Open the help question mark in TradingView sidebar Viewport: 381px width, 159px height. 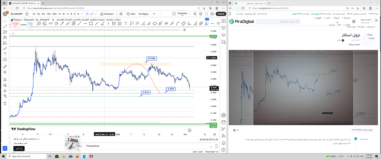[x=224, y=150]
